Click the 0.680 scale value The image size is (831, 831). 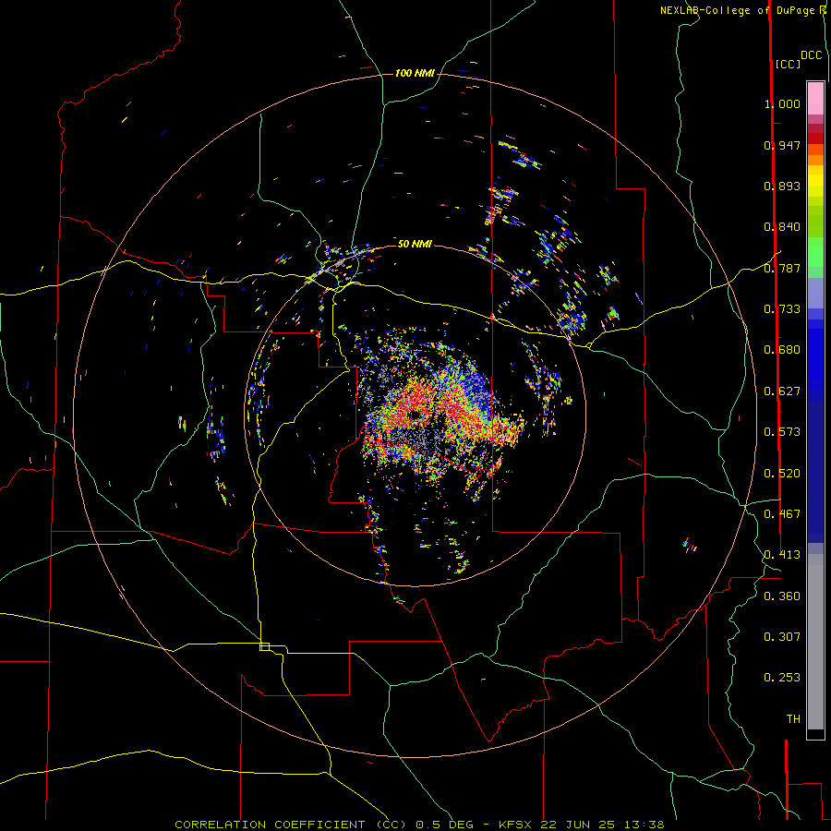pos(782,350)
